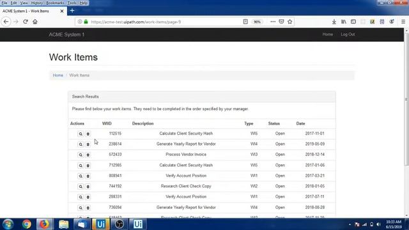Viewport: 409px width, 230px height.
Task: Show sidebars icon in Firefox toolbar
Action: pos(353,22)
